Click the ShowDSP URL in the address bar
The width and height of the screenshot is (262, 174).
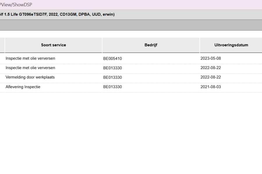click(x=16, y=5)
